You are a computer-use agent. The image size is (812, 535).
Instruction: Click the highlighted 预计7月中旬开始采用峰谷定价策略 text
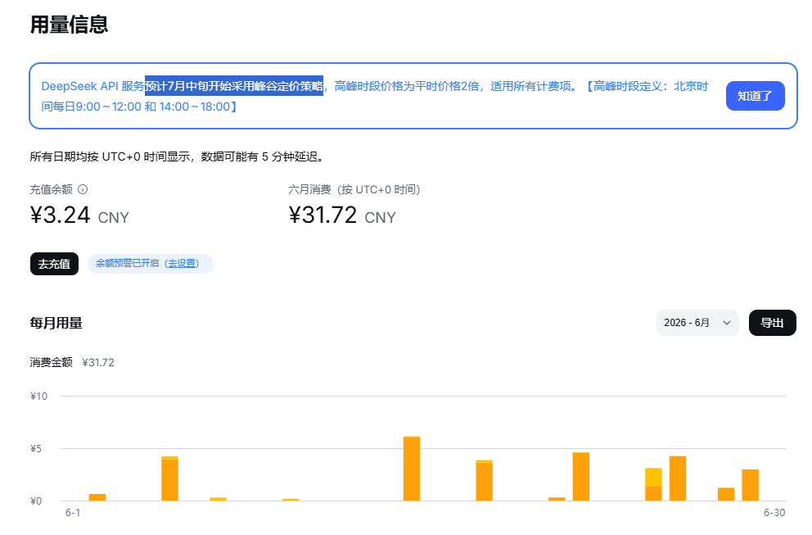[234, 85]
